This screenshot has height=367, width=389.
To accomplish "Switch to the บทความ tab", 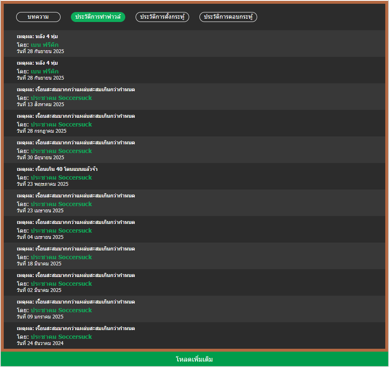I will click(x=38, y=17).
